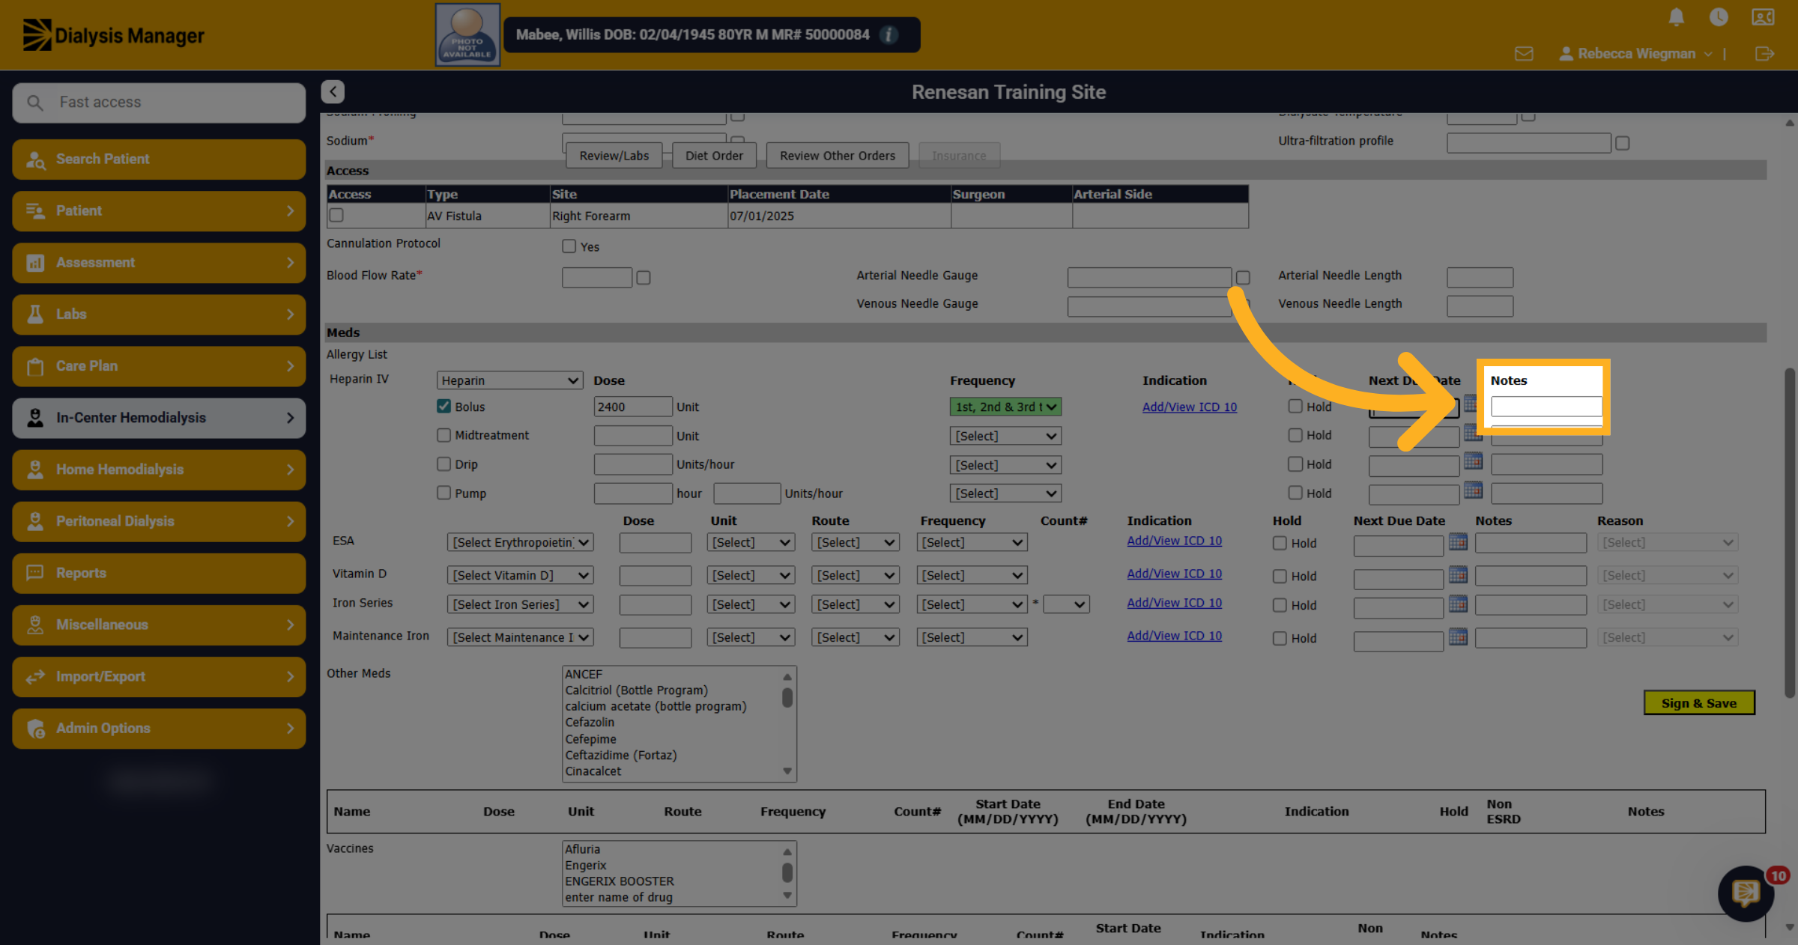Open the Select Vitamin D dropdown
Screen dimensions: 1798x945
pyautogui.click(x=520, y=575)
